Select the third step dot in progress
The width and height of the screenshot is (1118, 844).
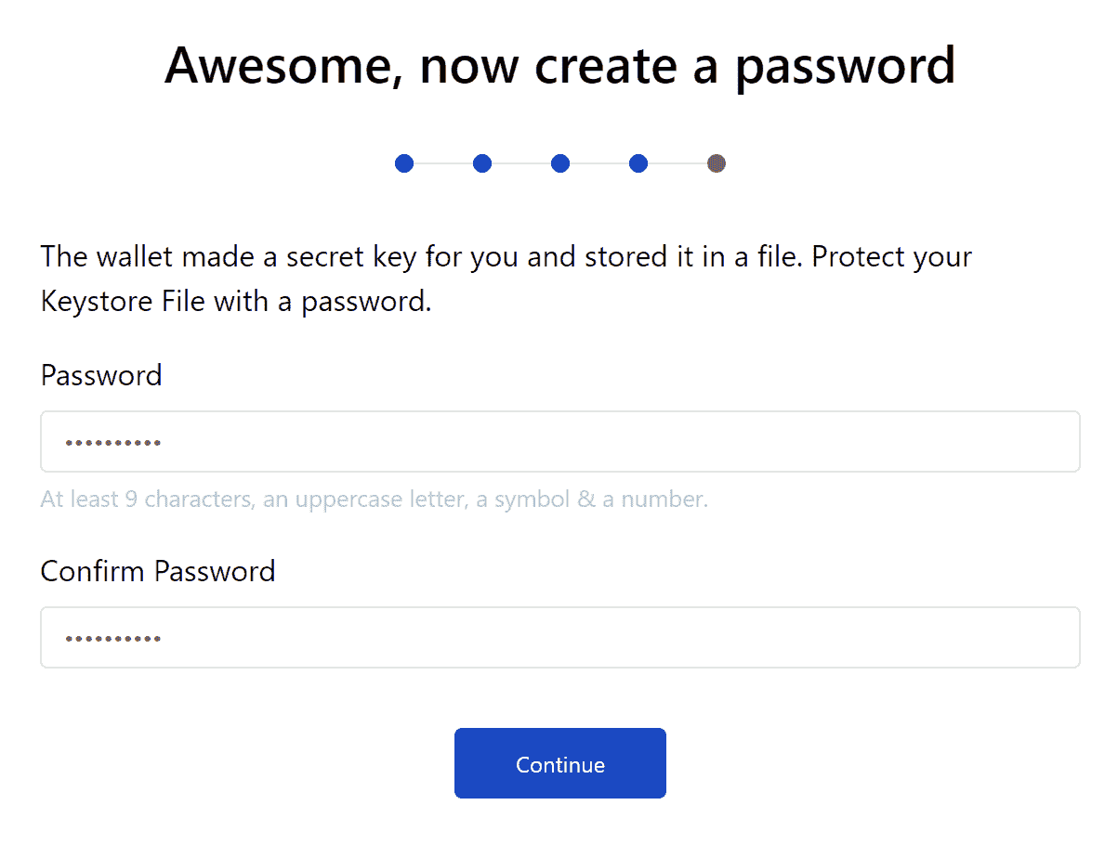(560, 163)
